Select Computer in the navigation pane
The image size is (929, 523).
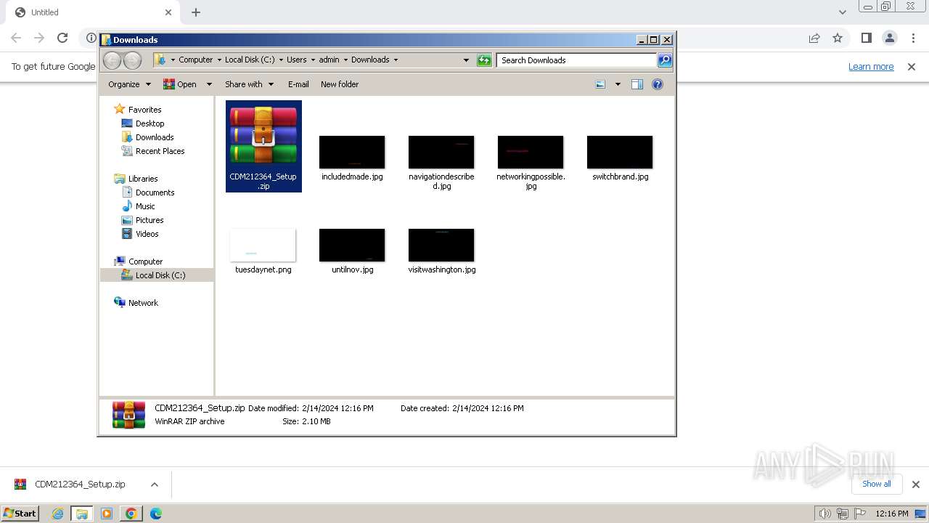click(x=145, y=261)
